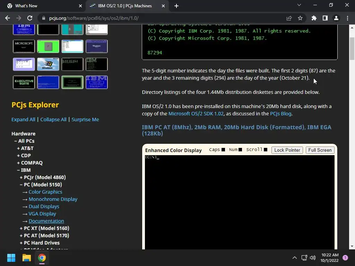Expand the AT&T tree node
The height and width of the screenshot is (266, 355).
coord(25,148)
